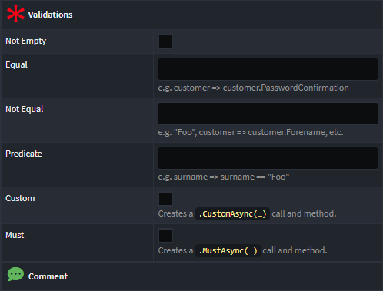Image resolution: width=383 pixels, height=291 pixels.
Task: Tick the Custom validation checkbox
Action: tap(165, 199)
